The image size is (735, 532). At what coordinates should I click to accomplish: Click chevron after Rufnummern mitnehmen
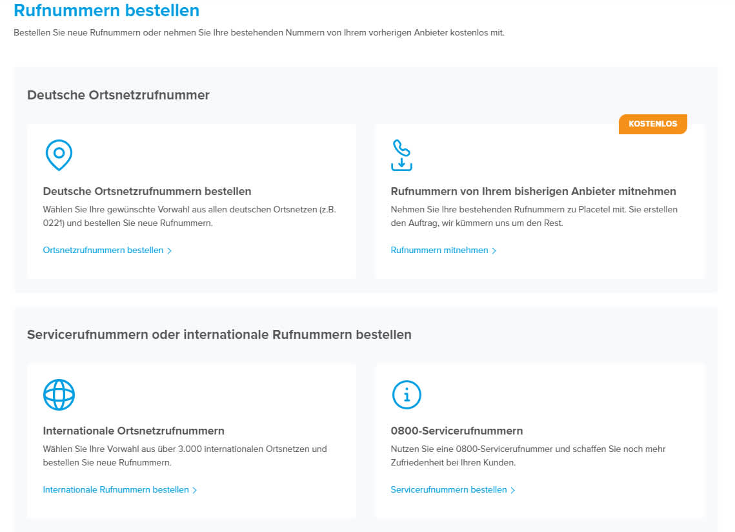pyautogui.click(x=494, y=251)
